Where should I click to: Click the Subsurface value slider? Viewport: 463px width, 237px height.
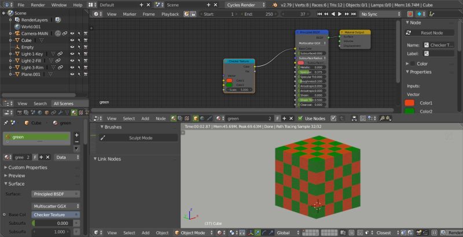pos(53,224)
